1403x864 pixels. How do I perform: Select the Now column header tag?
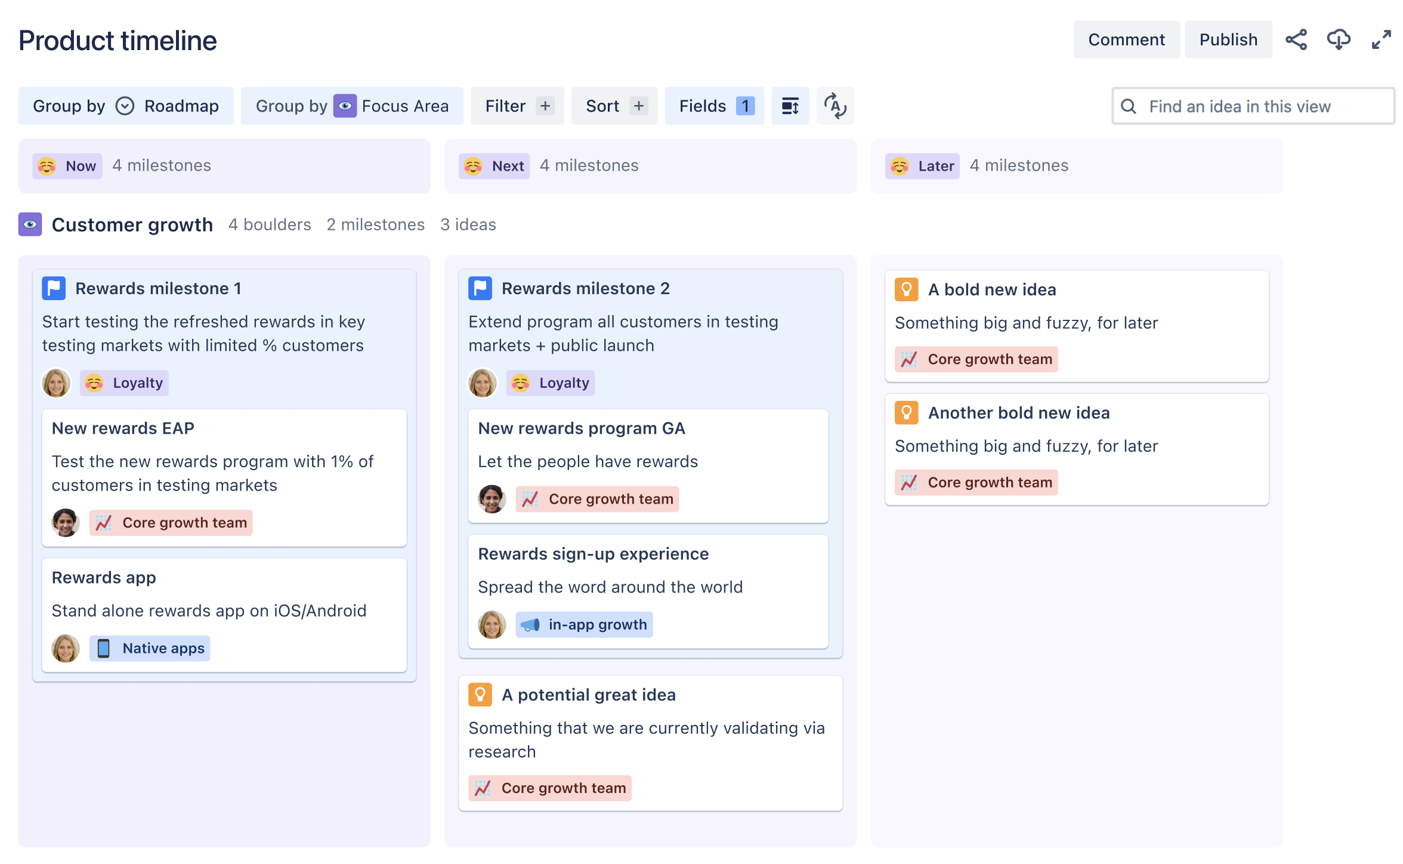tap(68, 166)
